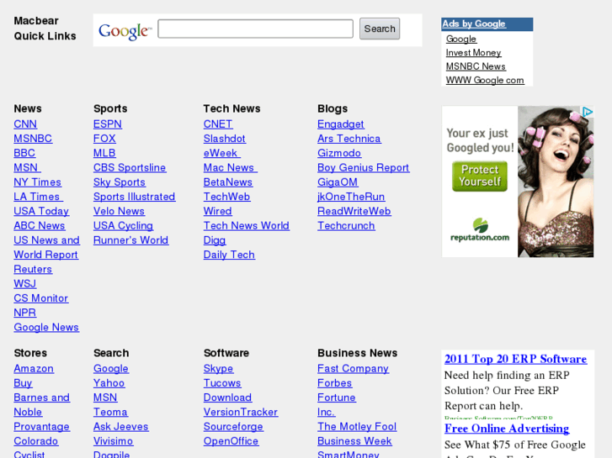Open the Provantage store link
This screenshot has height=458, width=612.
click(42, 426)
